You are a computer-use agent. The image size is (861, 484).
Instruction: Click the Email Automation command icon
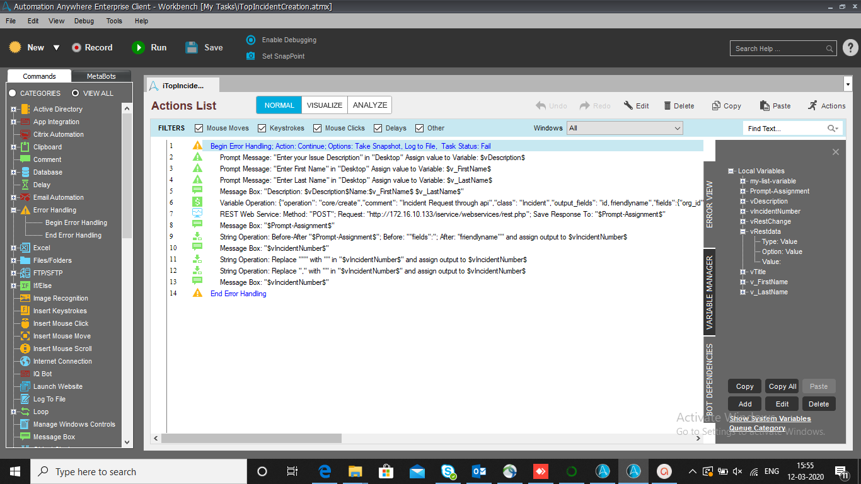25,197
